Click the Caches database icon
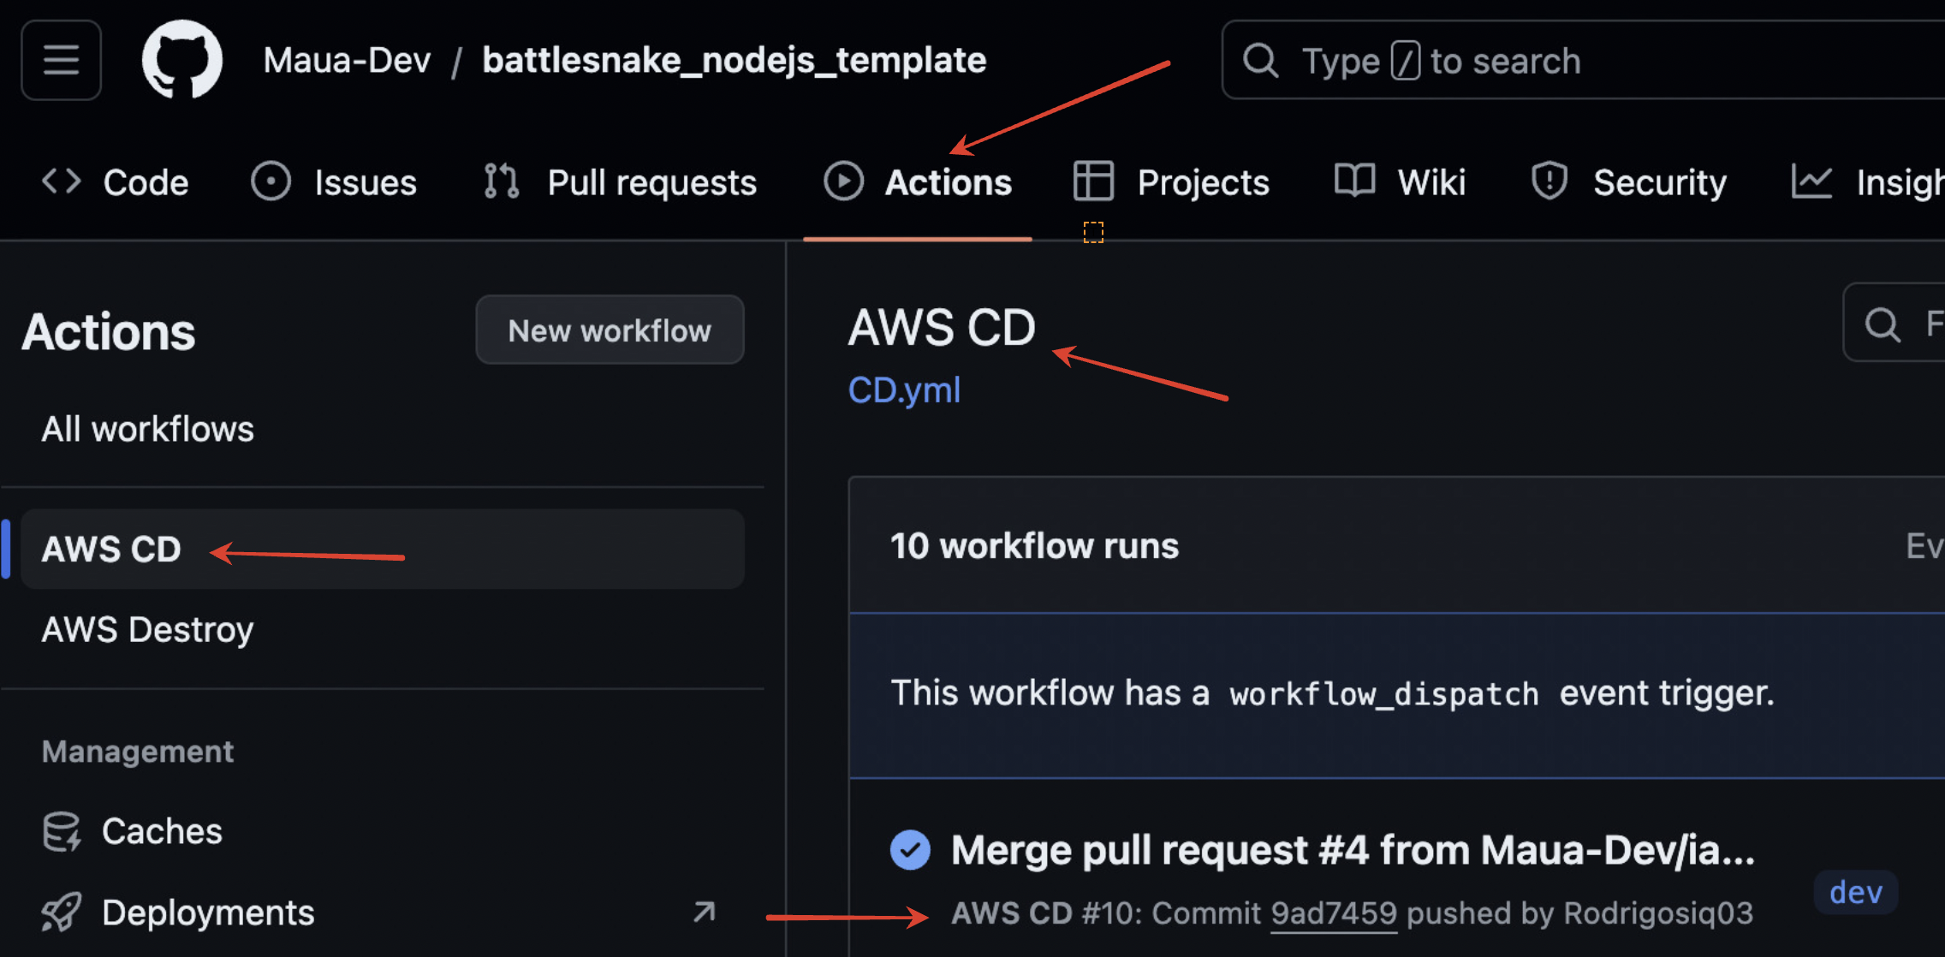 62,831
